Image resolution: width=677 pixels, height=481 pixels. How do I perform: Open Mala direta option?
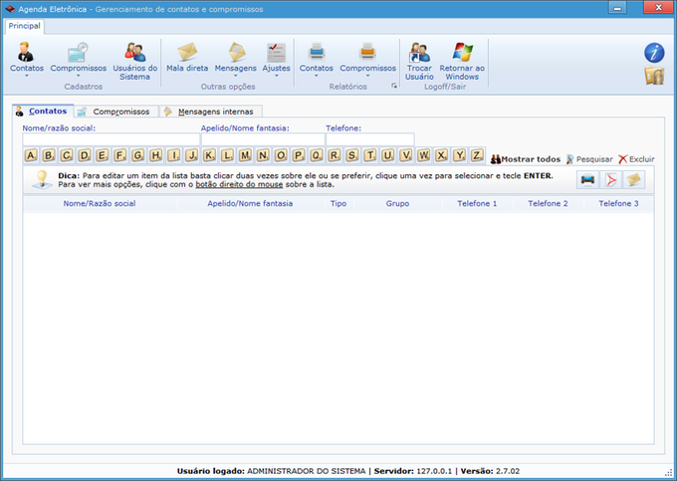pyautogui.click(x=187, y=58)
